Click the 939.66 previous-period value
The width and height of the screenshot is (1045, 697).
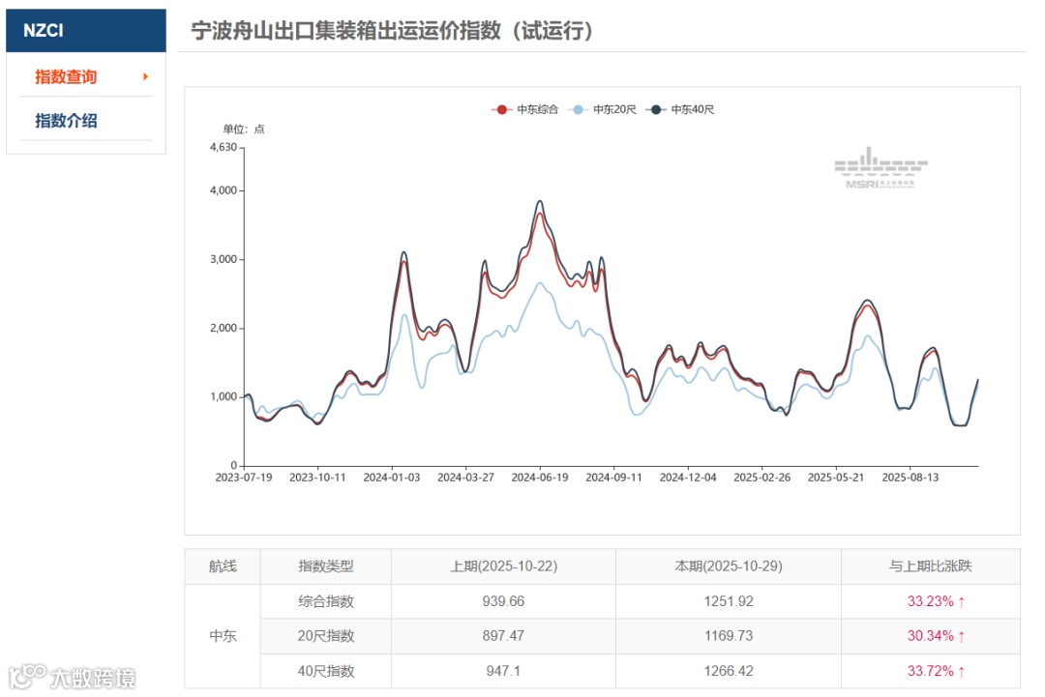[503, 602]
